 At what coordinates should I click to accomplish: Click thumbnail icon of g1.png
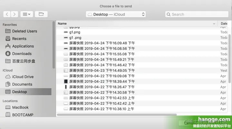tap(66, 32)
